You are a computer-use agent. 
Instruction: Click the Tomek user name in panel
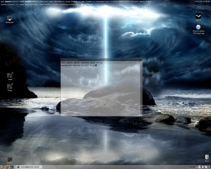coord(192,167)
